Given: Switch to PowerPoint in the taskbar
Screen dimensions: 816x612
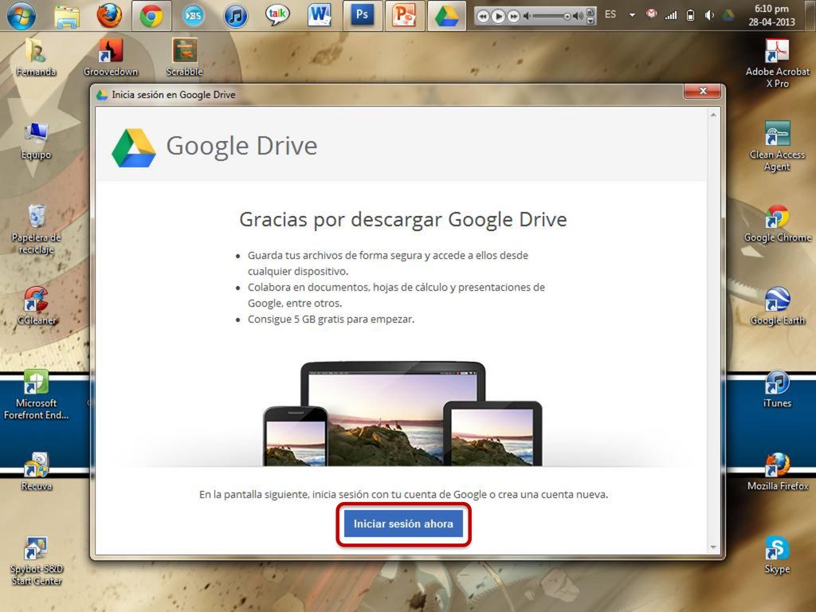Looking at the screenshot, I should pos(404,16).
